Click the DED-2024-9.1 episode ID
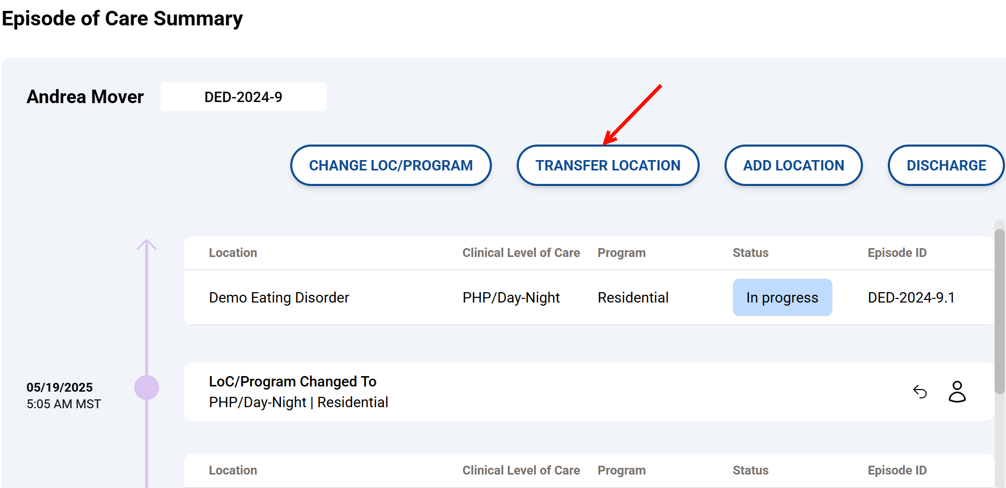The image size is (1006, 488). point(911,297)
